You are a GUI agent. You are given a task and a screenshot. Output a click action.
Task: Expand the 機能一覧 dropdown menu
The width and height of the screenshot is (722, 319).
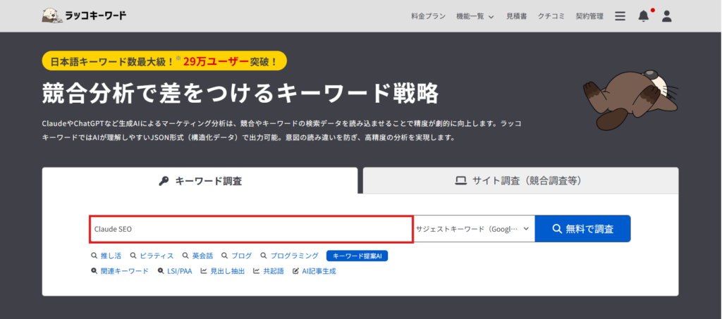click(x=475, y=16)
